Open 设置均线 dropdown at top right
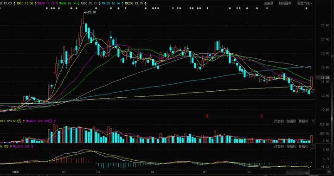 305,3
